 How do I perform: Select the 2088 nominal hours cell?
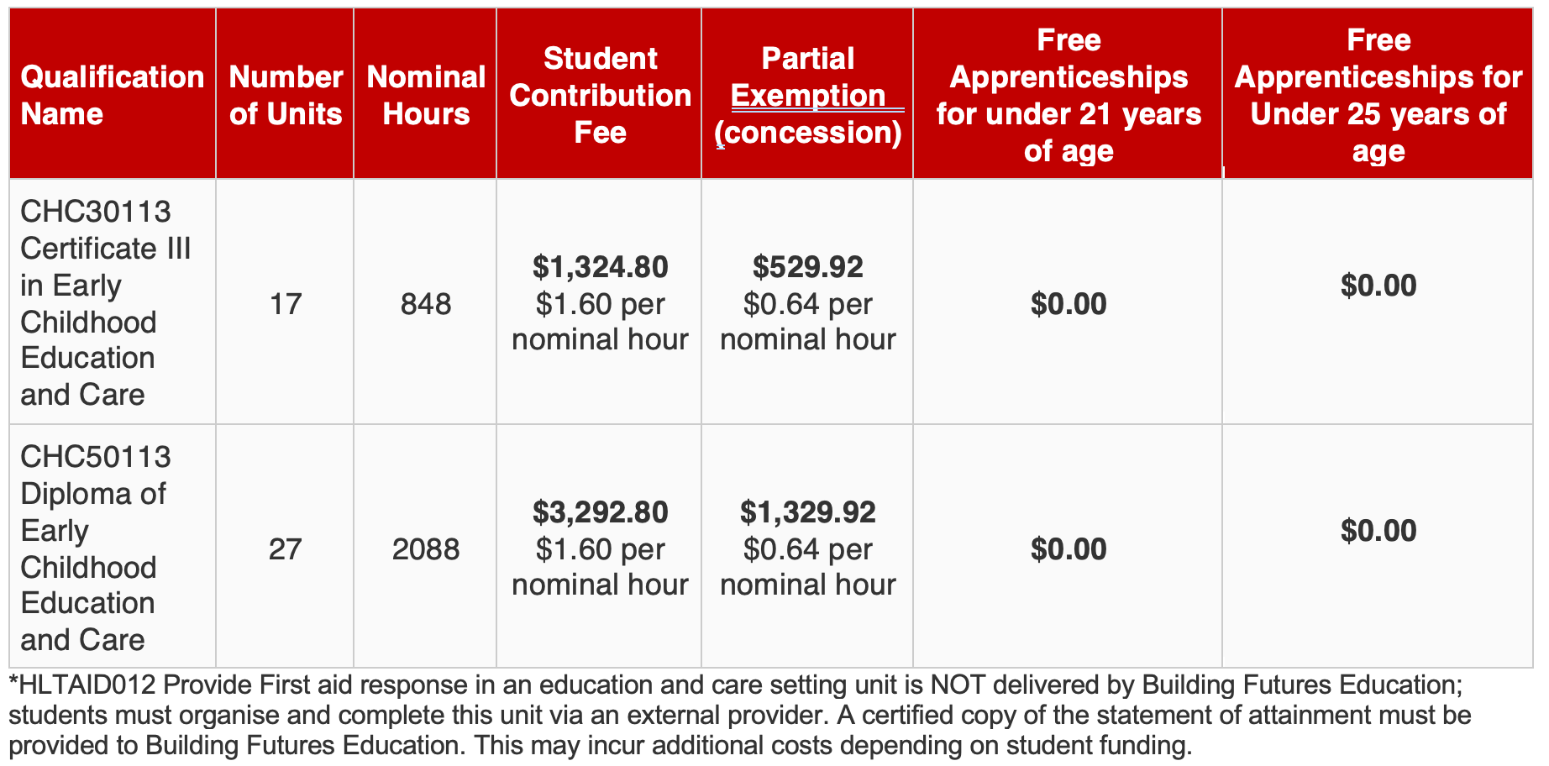point(425,548)
